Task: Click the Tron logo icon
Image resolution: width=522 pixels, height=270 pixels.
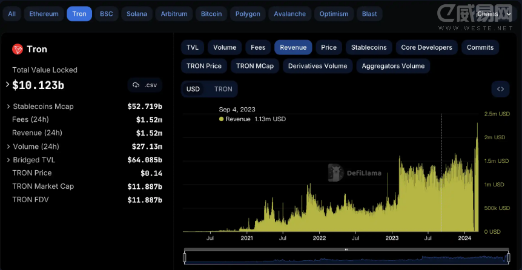Action: 18,49
